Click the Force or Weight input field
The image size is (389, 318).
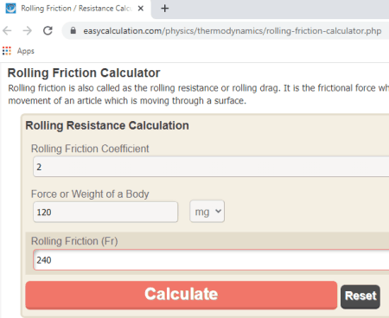tap(105, 212)
